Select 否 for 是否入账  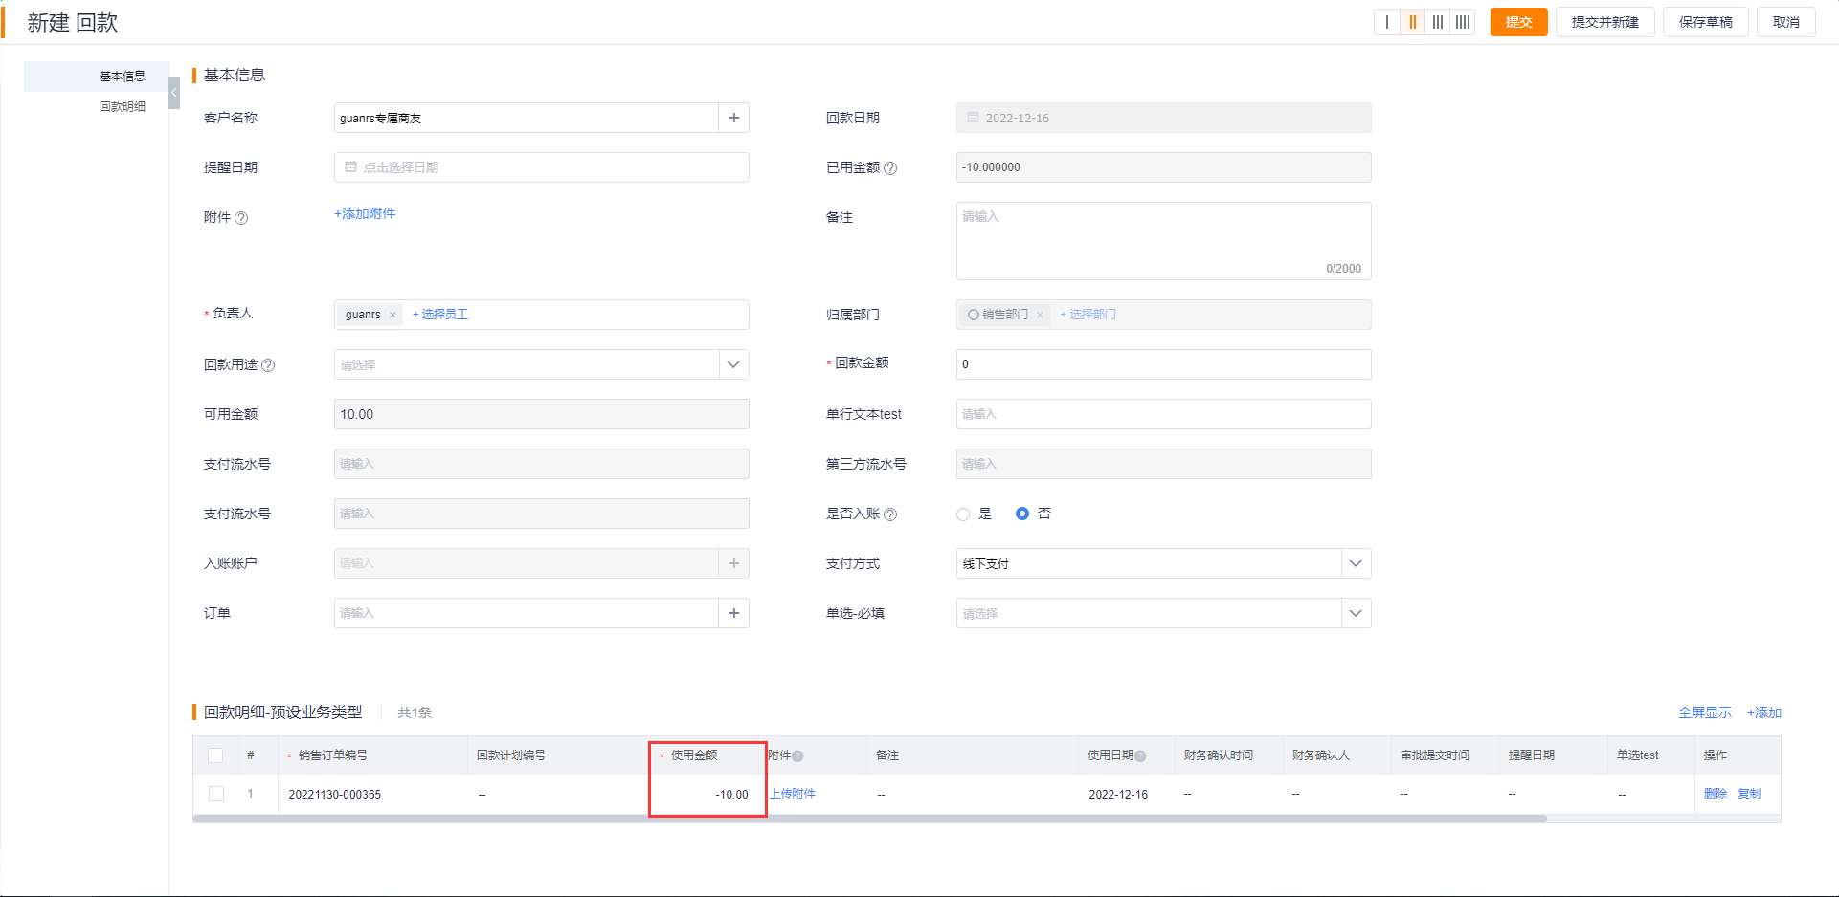tap(1022, 514)
